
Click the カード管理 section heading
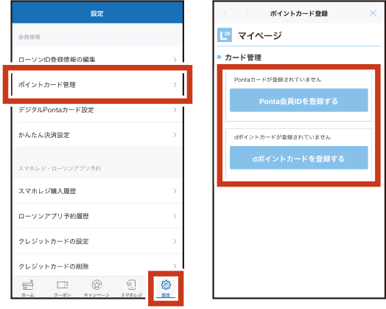(x=243, y=58)
